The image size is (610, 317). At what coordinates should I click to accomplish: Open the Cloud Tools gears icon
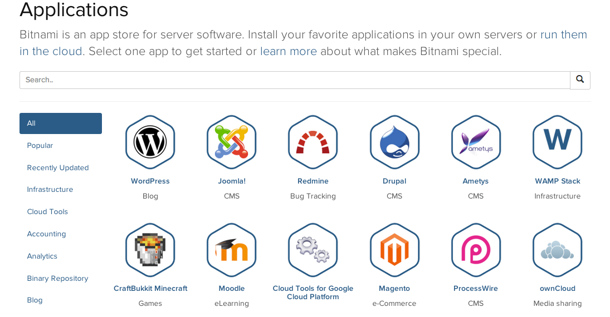coord(313,250)
